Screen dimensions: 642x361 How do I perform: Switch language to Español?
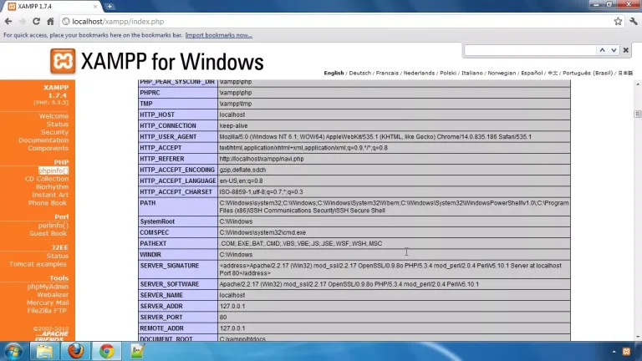point(532,73)
